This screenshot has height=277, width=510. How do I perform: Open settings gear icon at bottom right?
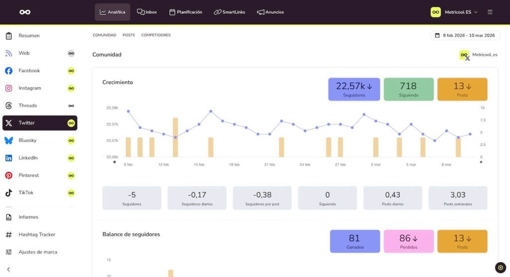click(x=501, y=268)
